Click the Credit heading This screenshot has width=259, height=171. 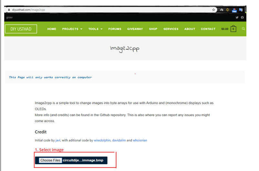click(x=41, y=132)
